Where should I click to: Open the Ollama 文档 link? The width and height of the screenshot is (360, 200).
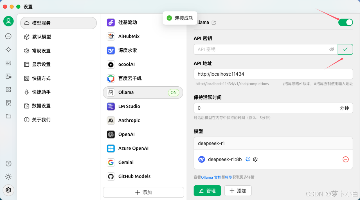tap(211, 177)
